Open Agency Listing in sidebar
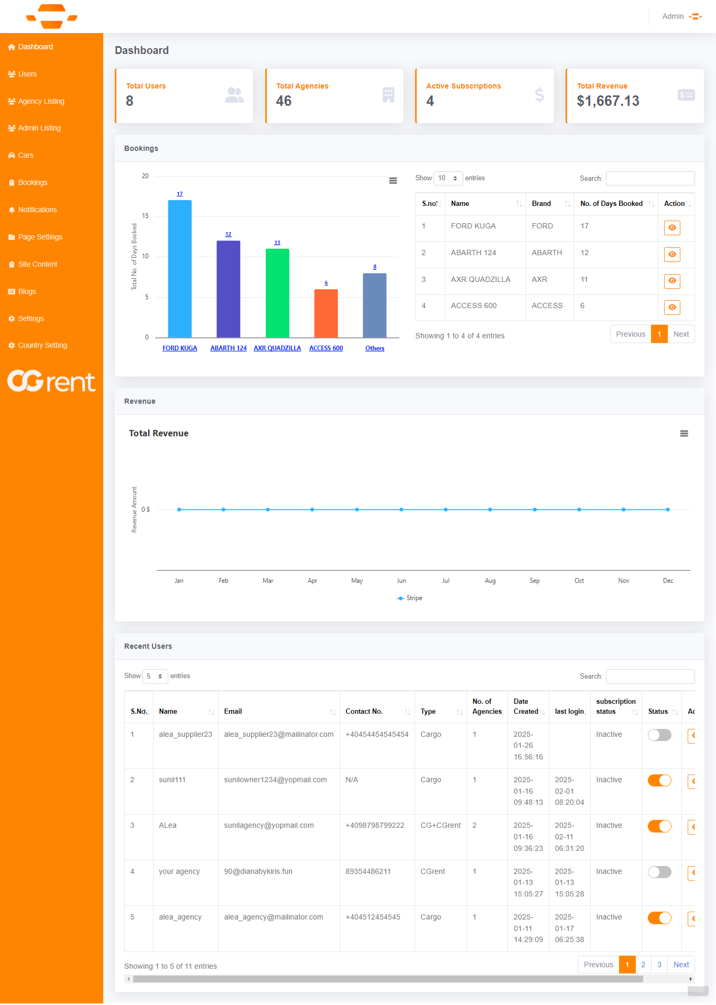Image resolution: width=716 pixels, height=1005 pixels. click(x=41, y=101)
